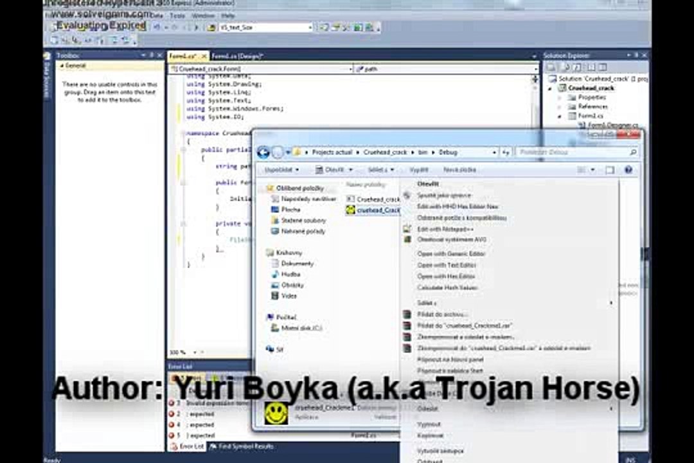
Task: Expand the References node in Solution Explorer
Action: pyautogui.click(x=560, y=107)
